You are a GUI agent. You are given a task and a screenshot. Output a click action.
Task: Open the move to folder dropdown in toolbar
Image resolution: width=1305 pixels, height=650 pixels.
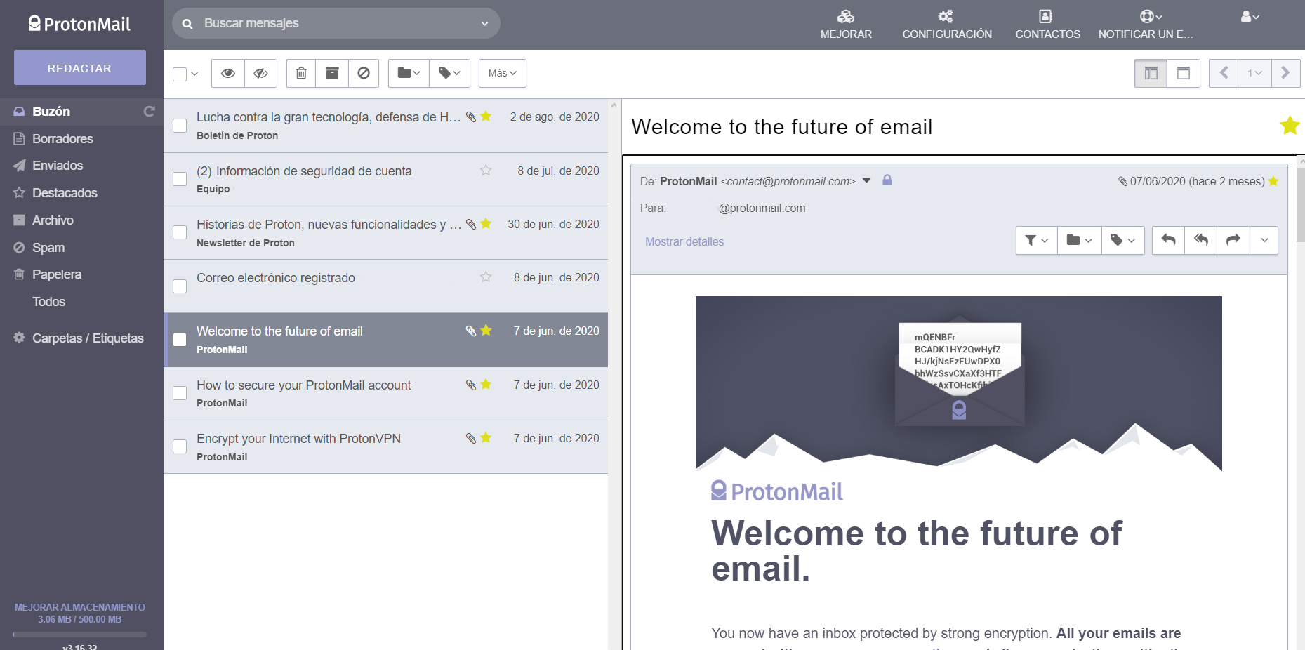click(409, 73)
